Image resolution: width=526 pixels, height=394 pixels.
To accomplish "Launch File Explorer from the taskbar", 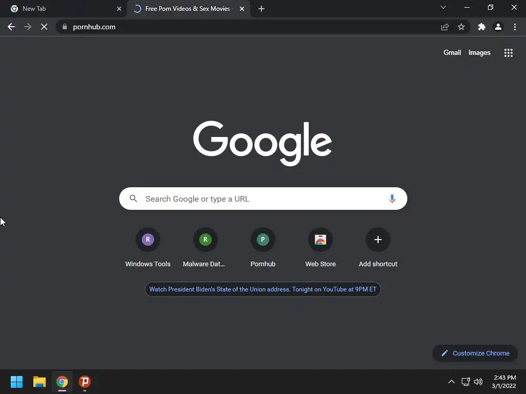I will click(x=39, y=382).
